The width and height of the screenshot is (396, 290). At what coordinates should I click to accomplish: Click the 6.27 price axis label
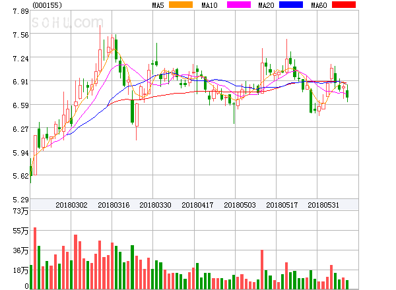20,129
